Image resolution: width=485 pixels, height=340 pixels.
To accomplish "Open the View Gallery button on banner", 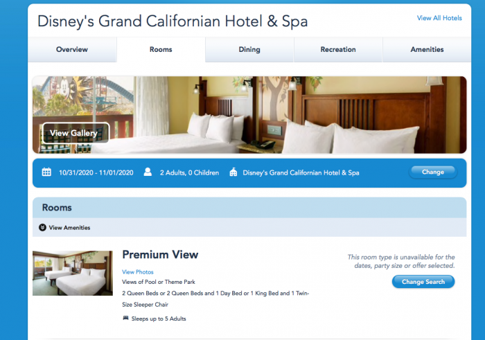I will [76, 133].
